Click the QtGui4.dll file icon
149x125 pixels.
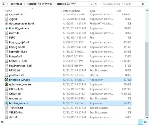click(6, 94)
